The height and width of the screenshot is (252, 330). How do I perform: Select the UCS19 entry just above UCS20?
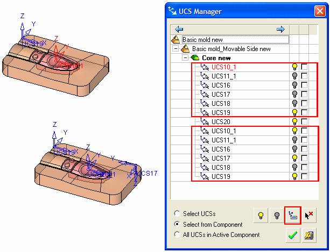pyautogui.click(x=221, y=113)
